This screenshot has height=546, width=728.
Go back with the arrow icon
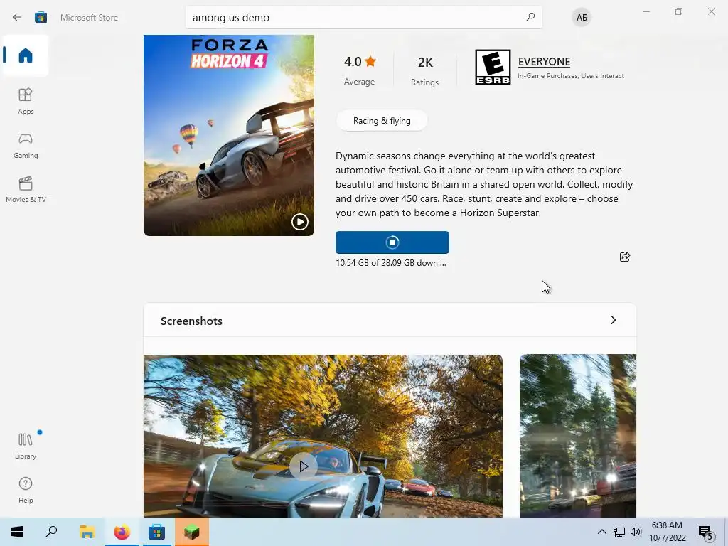17,18
